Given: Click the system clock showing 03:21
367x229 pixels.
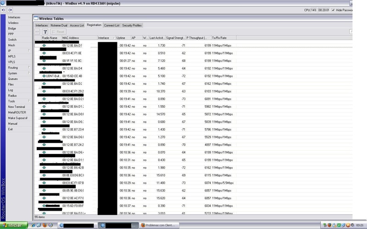Looking at the screenshot, I should [x=360, y=225].
